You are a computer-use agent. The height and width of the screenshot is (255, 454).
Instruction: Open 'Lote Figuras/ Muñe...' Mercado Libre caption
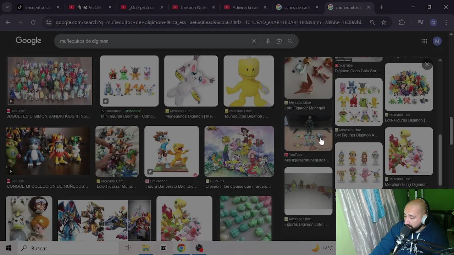click(x=116, y=186)
